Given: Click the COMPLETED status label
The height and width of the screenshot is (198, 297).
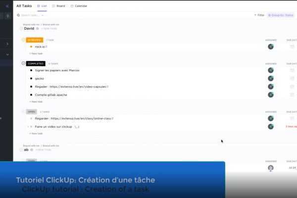Looking at the screenshot, I should coord(36,64).
